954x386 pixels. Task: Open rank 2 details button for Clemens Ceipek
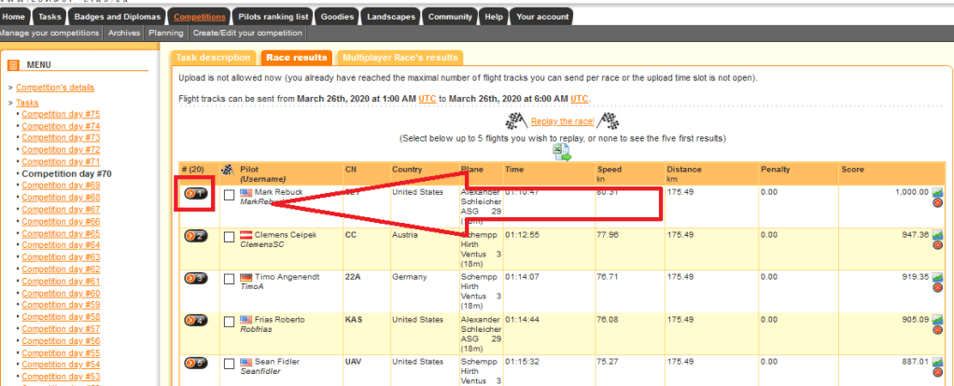[x=195, y=236]
